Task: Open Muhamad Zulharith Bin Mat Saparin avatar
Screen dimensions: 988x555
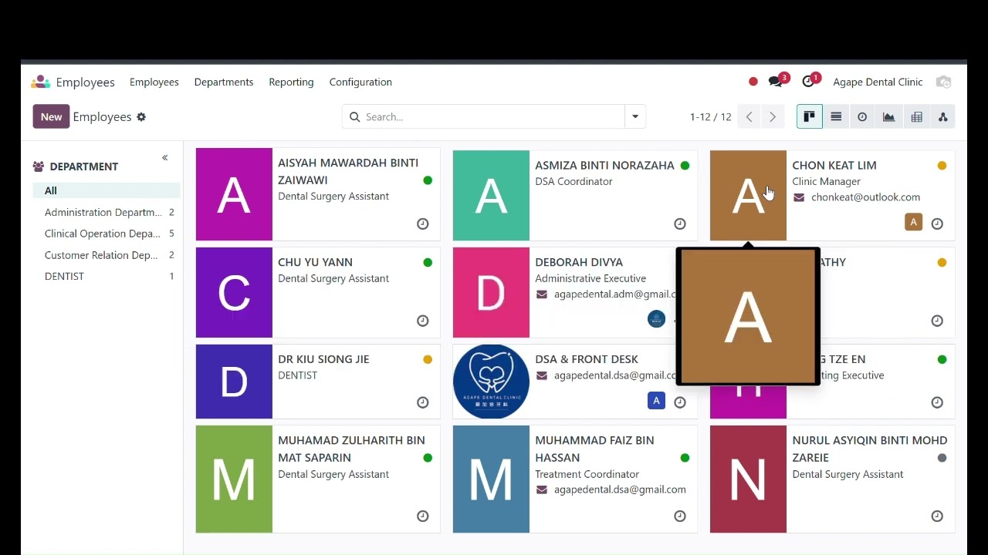Action: (234, 479)
